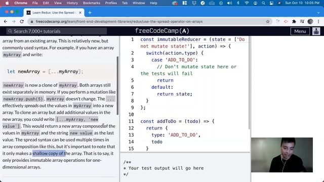The image size is (324, 182).
Task: Open Spotlight search in menu bar
Action: [263, 3]
